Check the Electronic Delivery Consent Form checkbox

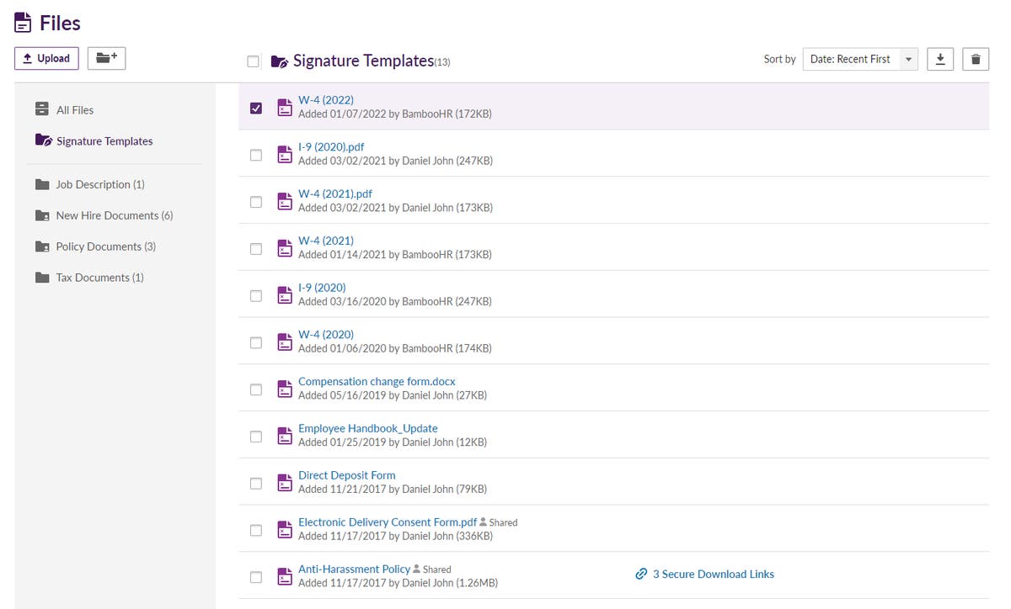click(256, 531)
